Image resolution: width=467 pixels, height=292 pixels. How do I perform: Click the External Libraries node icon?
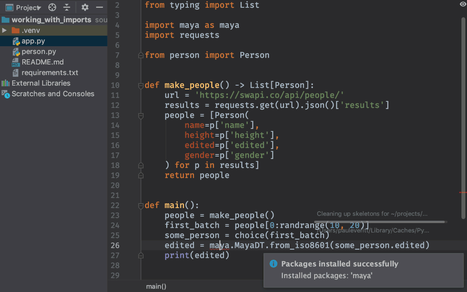pyautogui.click(x=6, y=83)
